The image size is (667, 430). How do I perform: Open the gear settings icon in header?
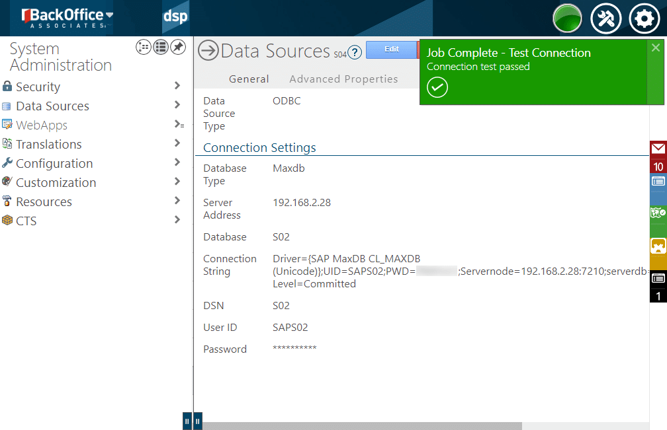coord(643,18)
